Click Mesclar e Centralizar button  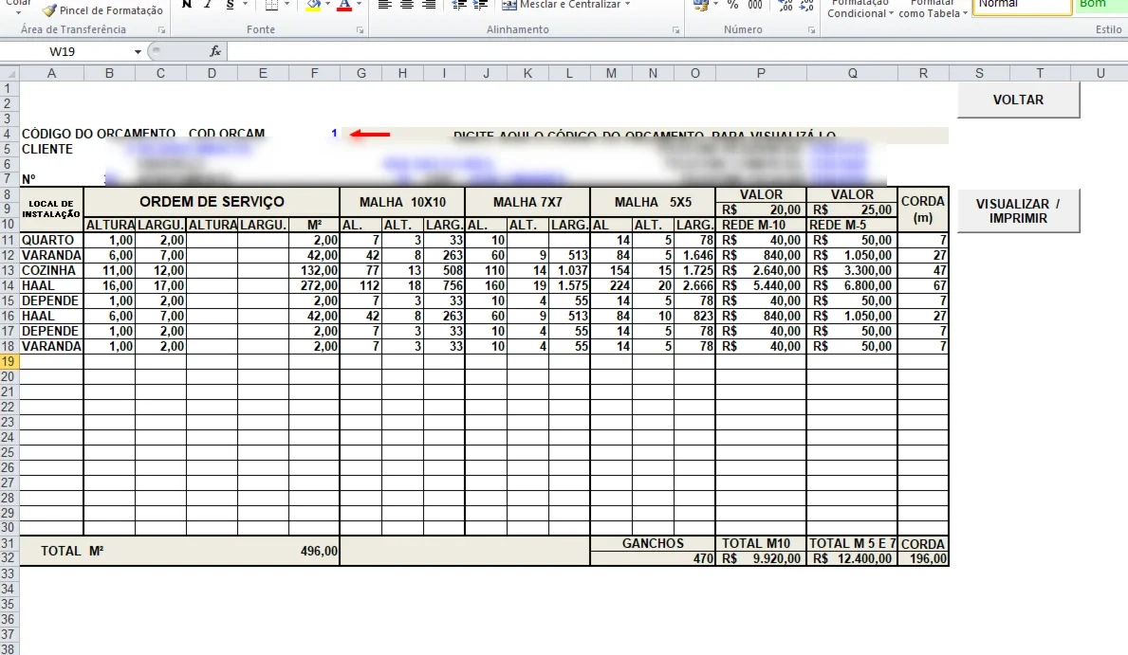(x=561, y=5)
